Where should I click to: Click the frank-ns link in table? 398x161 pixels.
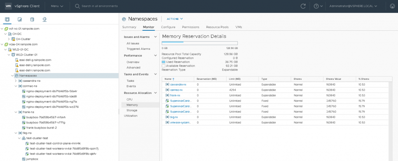[175, 95]
